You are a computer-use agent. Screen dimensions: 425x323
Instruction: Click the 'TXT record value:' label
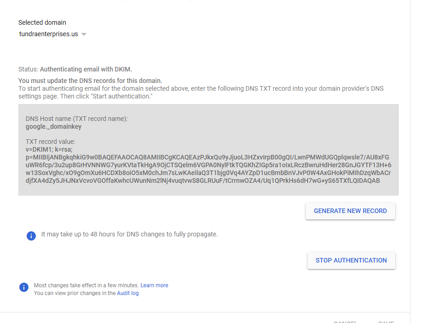coord(50,142)
